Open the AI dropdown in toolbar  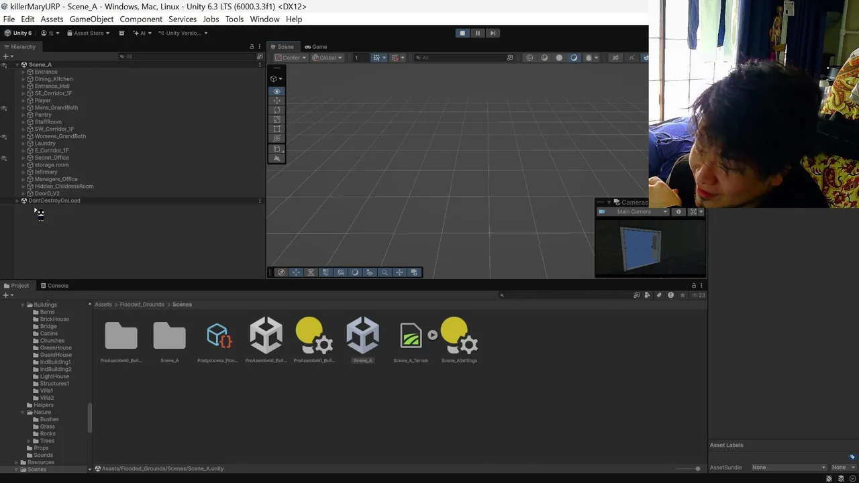142,33
